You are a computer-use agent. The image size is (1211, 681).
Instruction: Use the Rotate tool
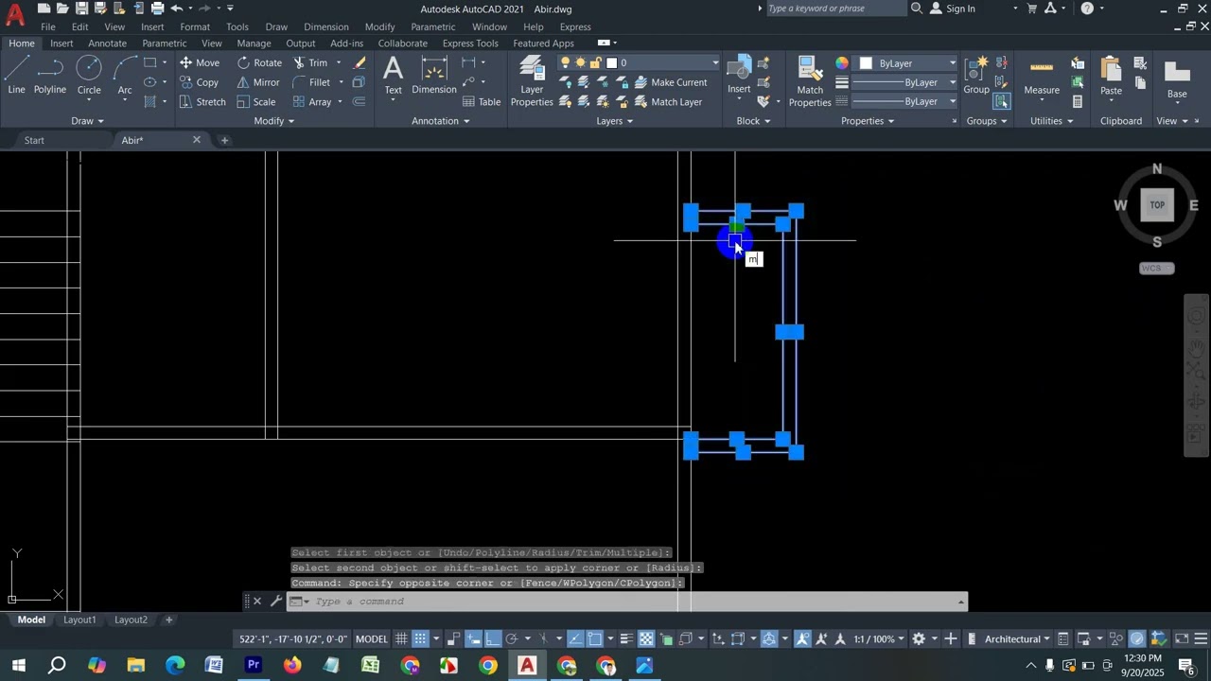coord(260,62)
